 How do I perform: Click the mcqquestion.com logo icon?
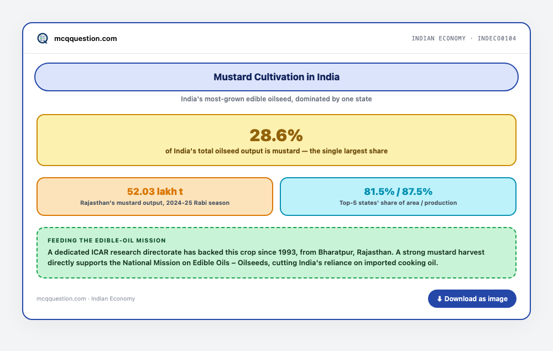[x=43, y=38]
